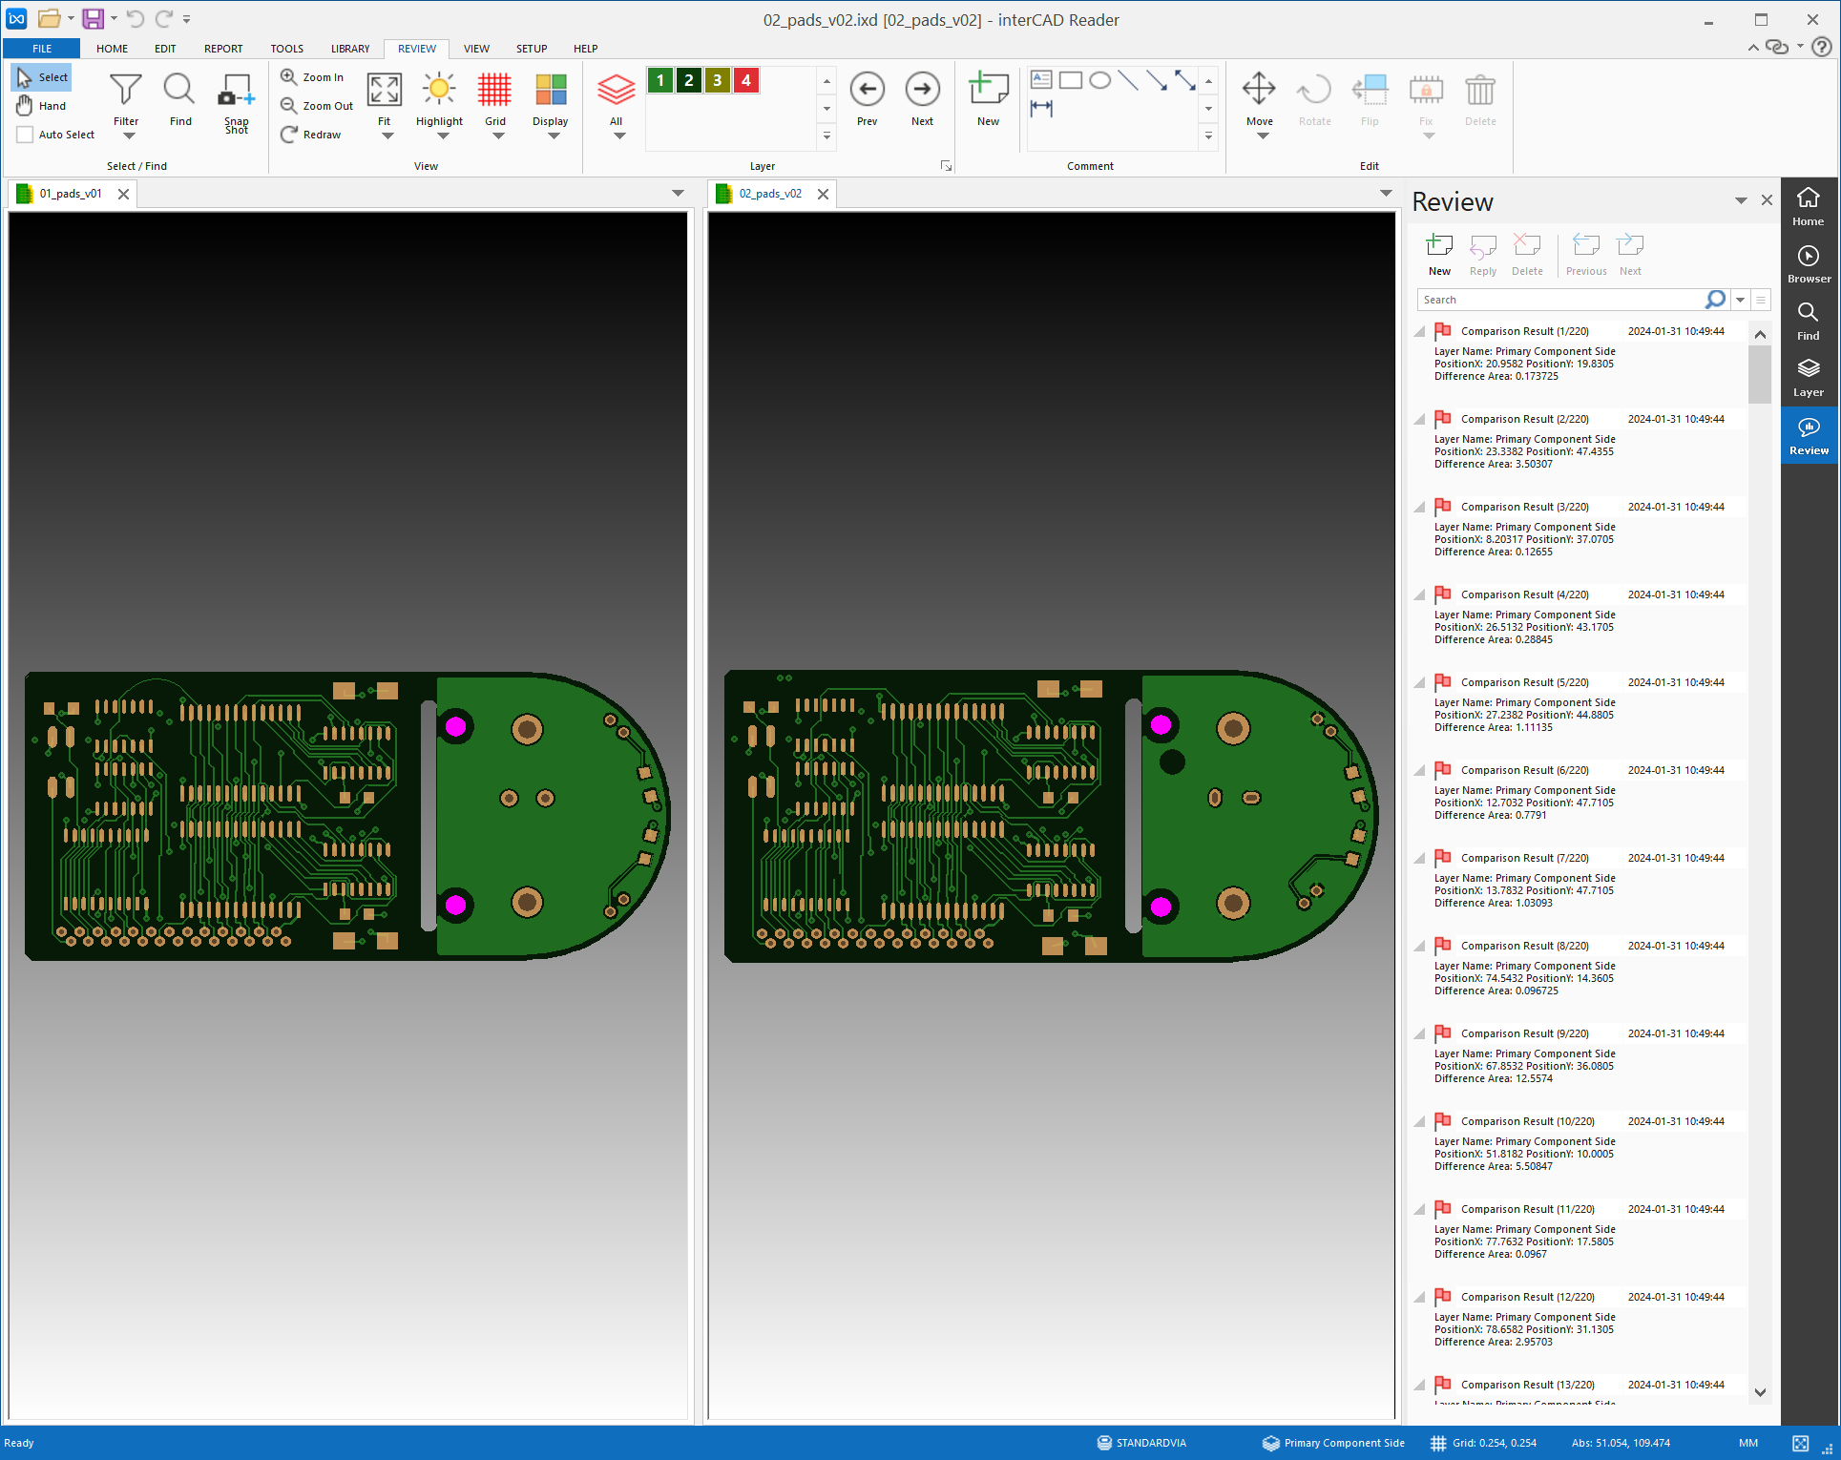The width and height of the screenshot is (1841, 1460).
Task: Toggle layer 4 red button
Action: pyautogui.click(x=745, y=81)
